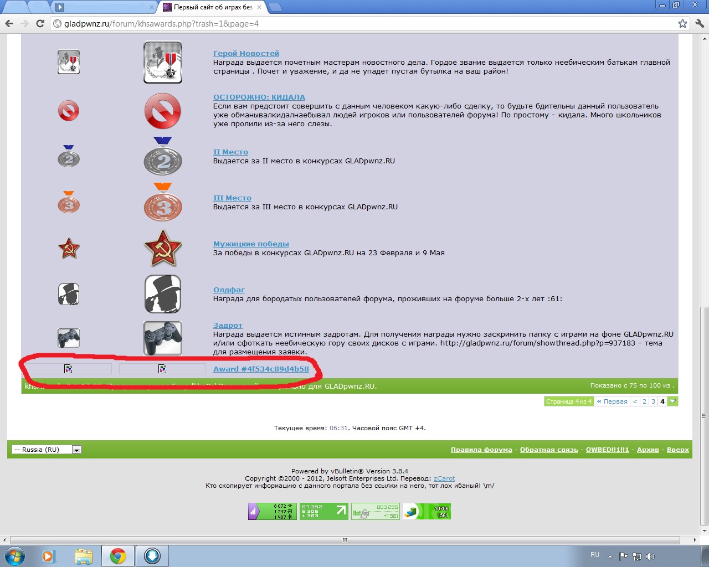Go to page 3 of awards
709x567 pixels.
[x=653, y=401]
